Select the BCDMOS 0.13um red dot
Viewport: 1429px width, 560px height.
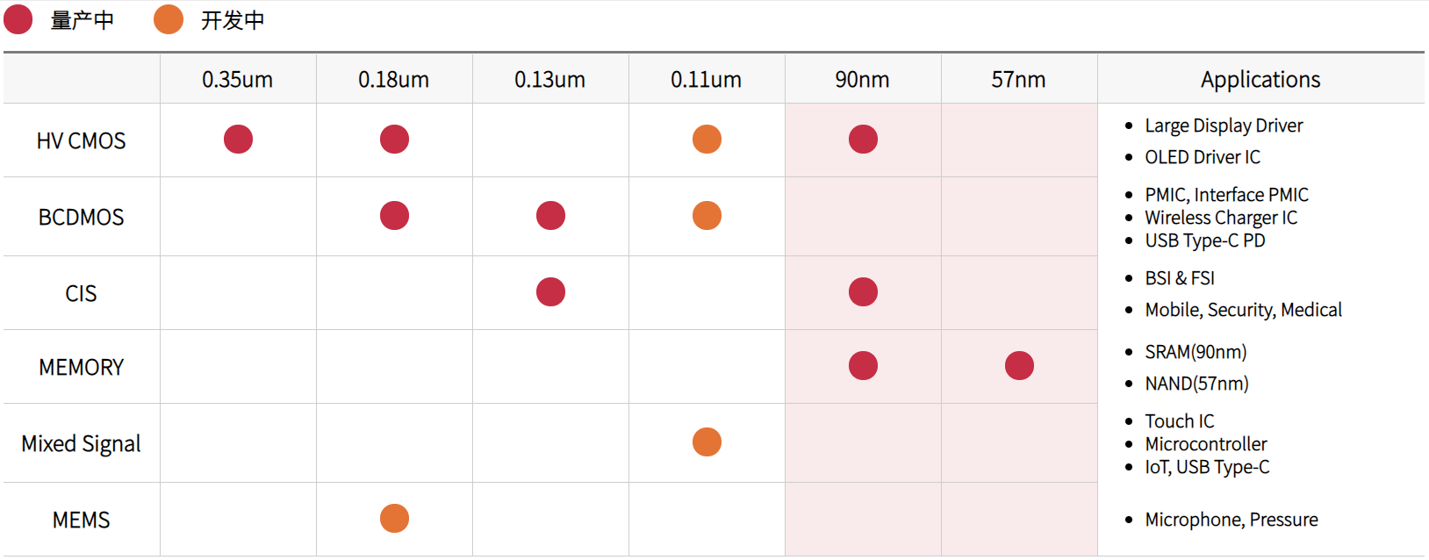click(550, 215)
